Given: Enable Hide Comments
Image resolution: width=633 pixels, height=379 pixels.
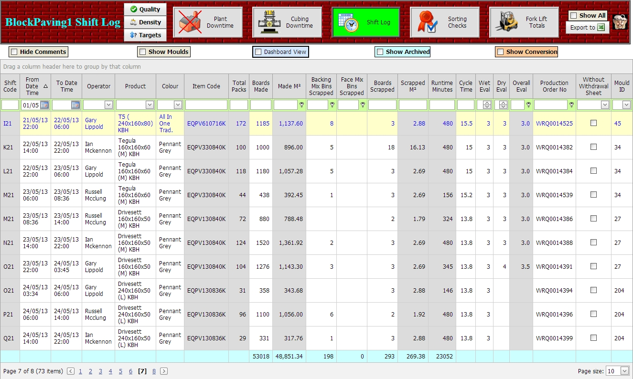Looking at the screenshot, I should click(14, 52).
